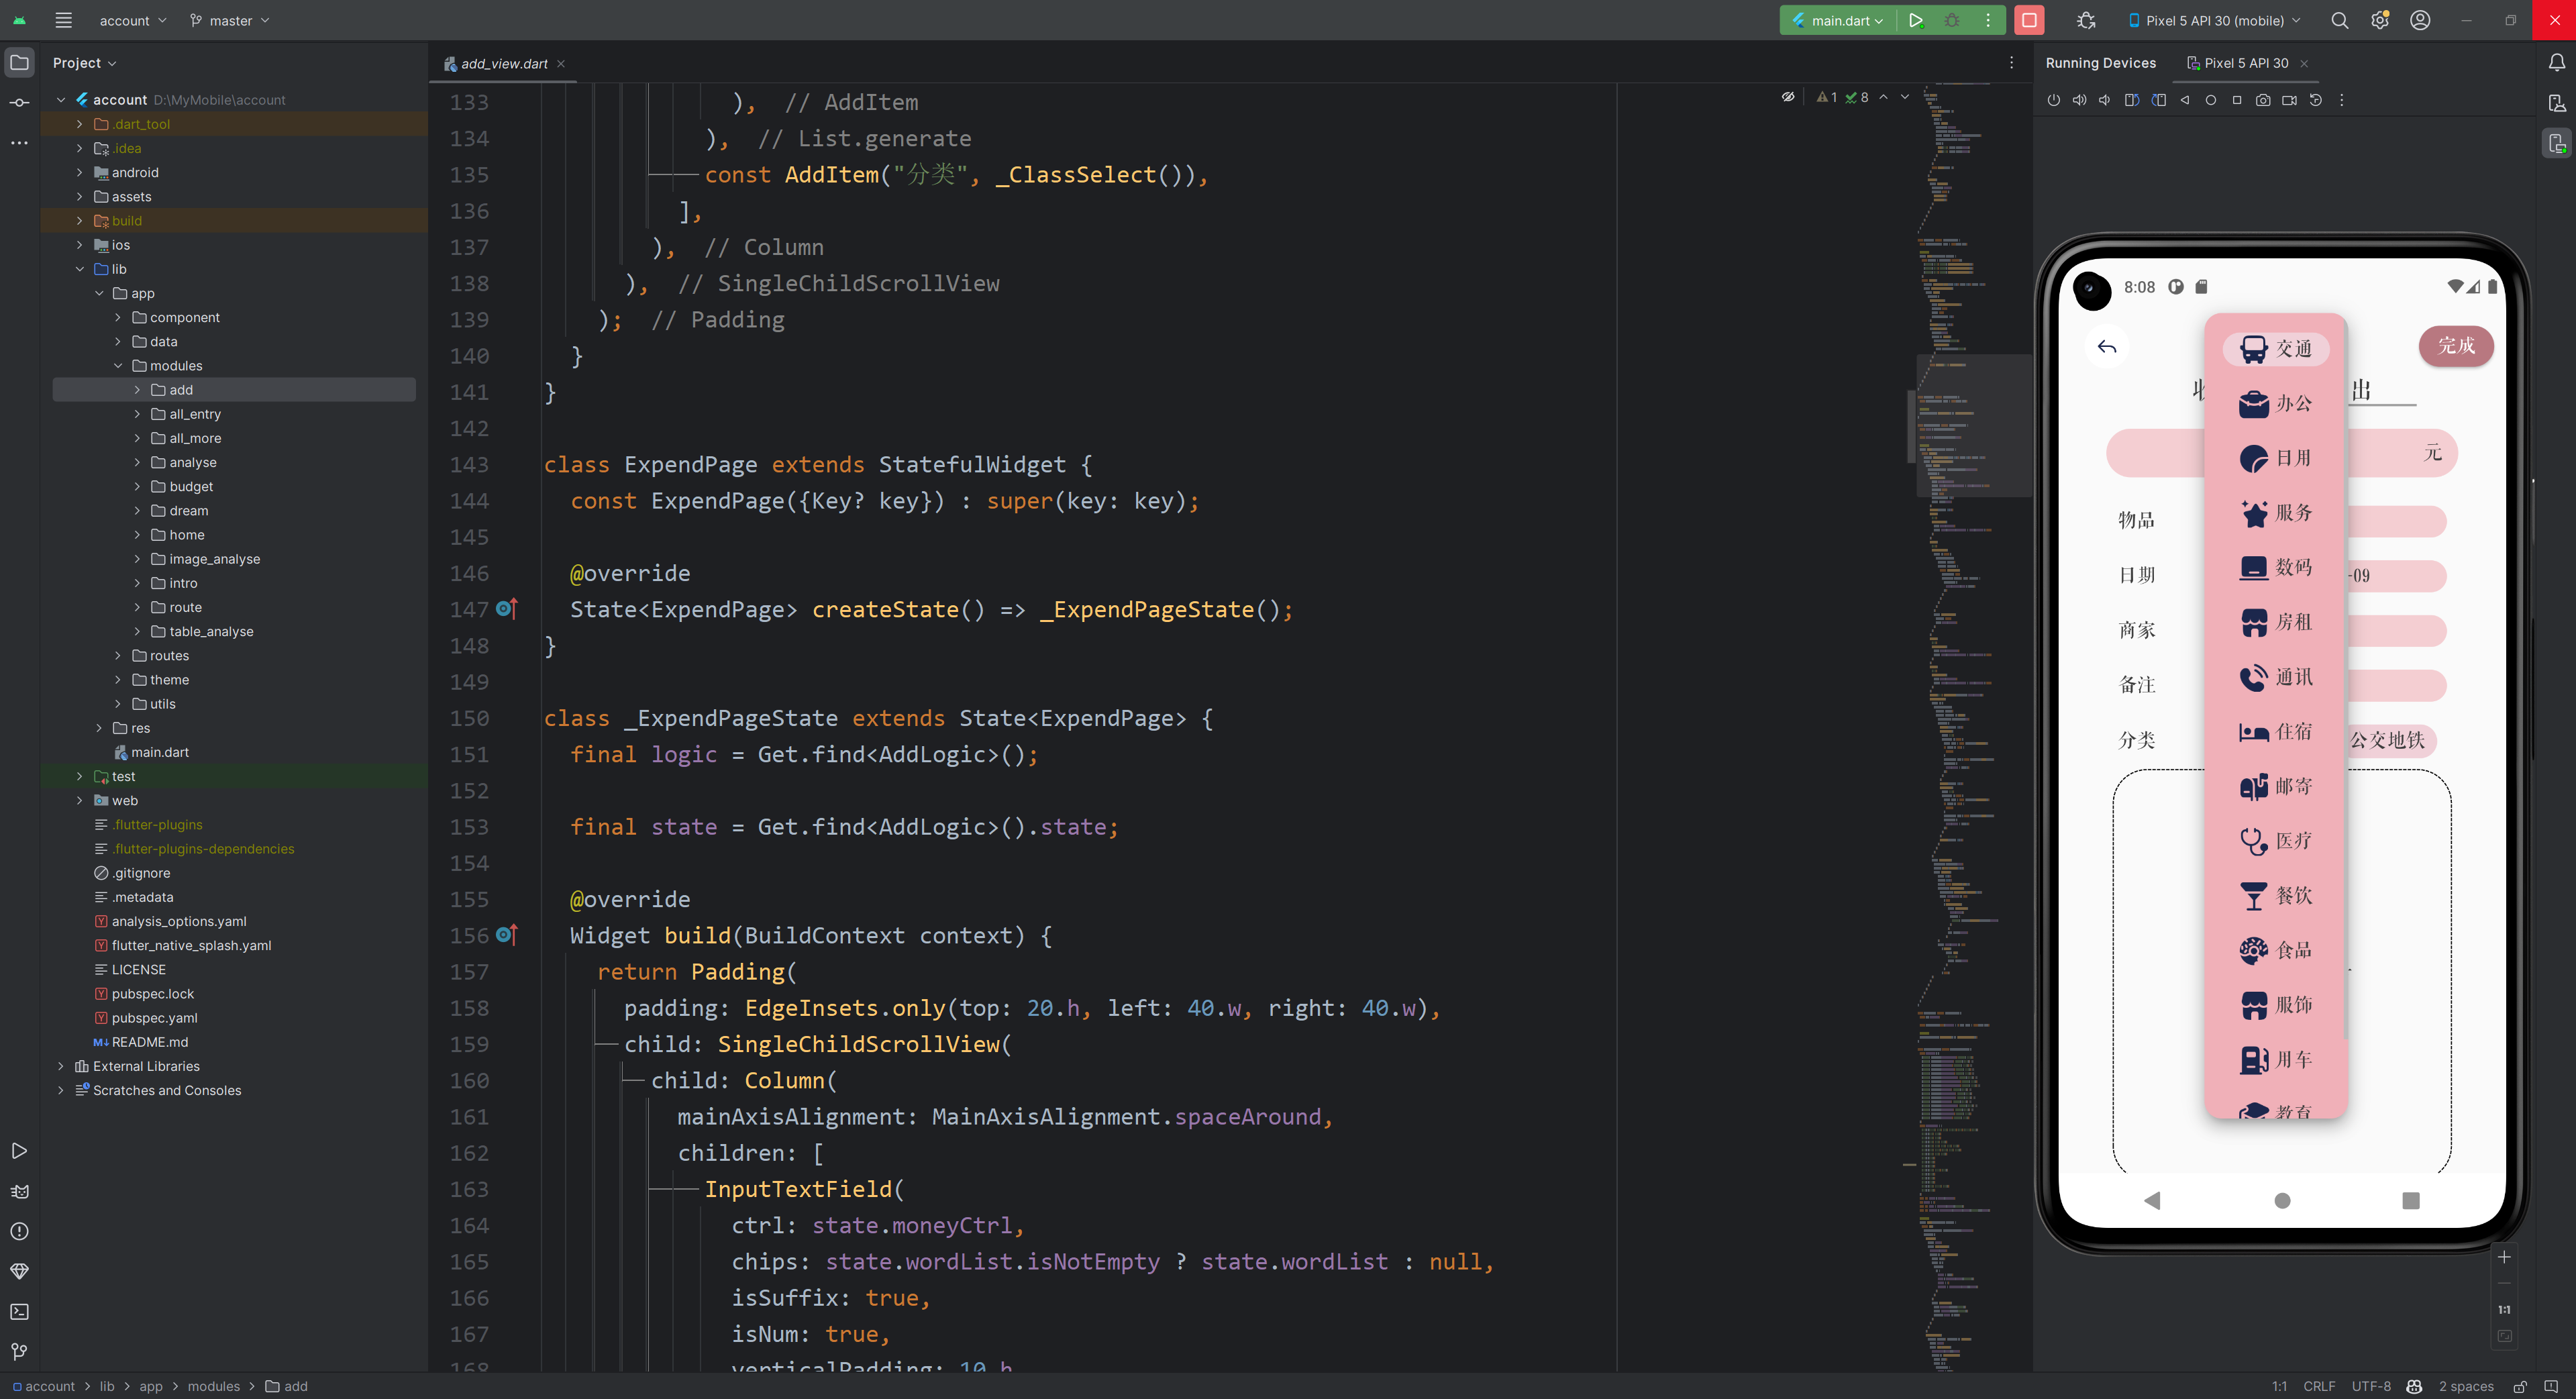This screenshot has width=2576, height=1399.
Task: Stop the running app with red square
Action: click(x=2029, y=20)
